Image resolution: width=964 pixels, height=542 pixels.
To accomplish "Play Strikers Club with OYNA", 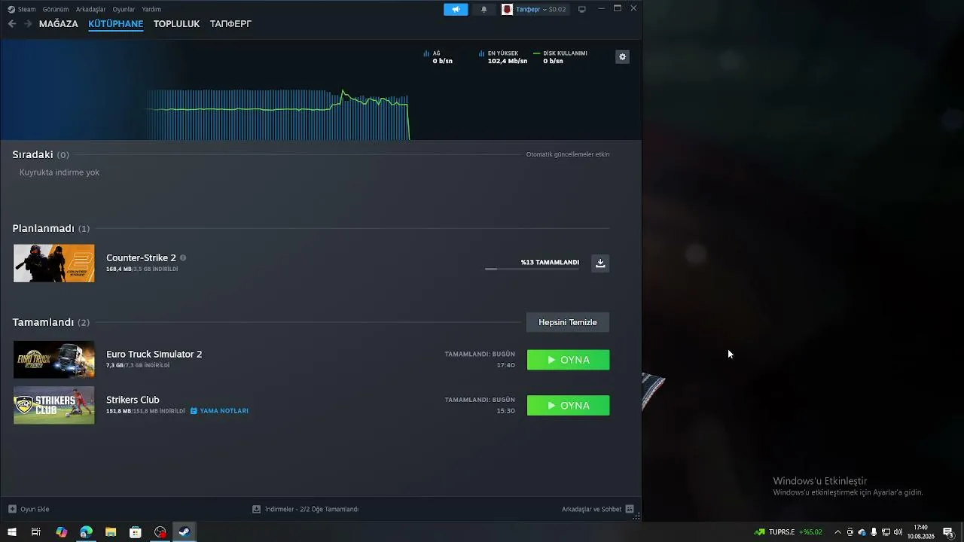I will pyautogui.click(x=568, y=406).
